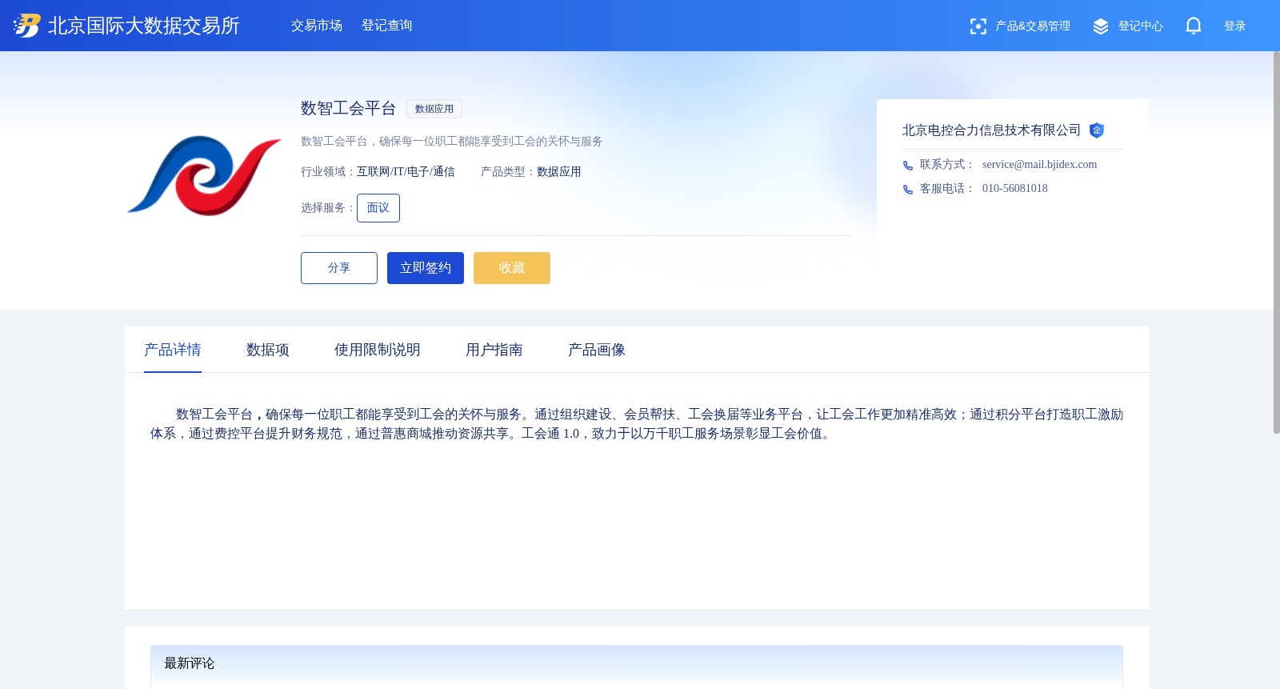This screenshot has width=1280, height=689.
Task: Click email service@mail.bjidex.com
Action: [1039, 165]
